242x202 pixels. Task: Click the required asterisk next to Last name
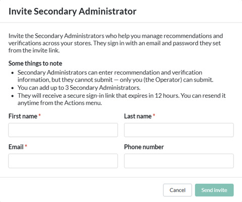click(154, 115)
